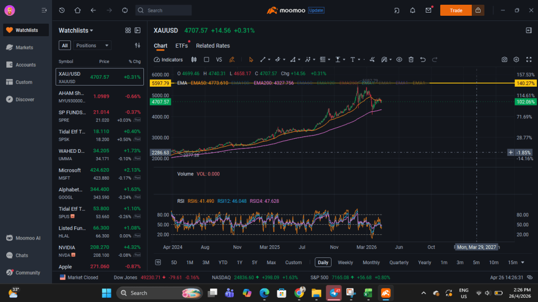Viewport: 538px width, 302px height.
Task: Select the Monthly chart interval
Action: coord(371,262)
